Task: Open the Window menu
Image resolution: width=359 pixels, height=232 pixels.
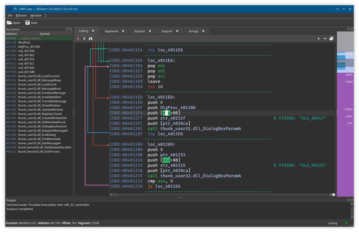Action: point(36,16)
